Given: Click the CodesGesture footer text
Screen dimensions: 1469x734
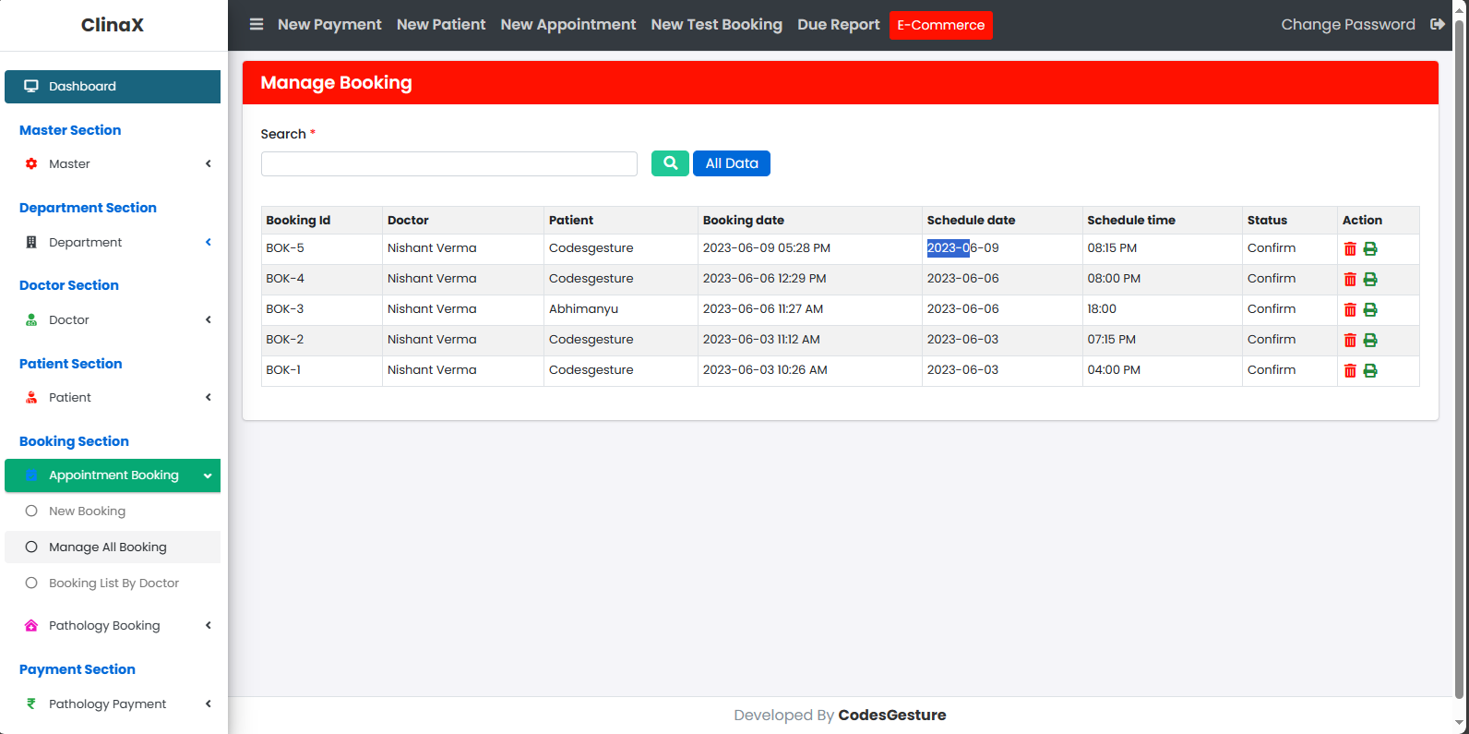Looking at the screenshot, I should [x=892, y=716].
